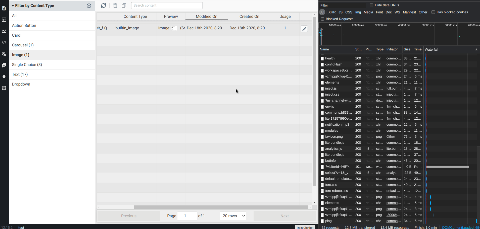Open the layout panel icon in sidebar
The width and height of the screenshot is (480, 229).
pyautogui.click(x=4, y=20)
